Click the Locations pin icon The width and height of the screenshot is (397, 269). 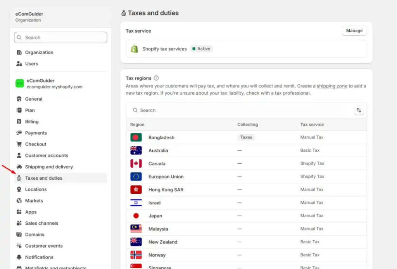19,189
